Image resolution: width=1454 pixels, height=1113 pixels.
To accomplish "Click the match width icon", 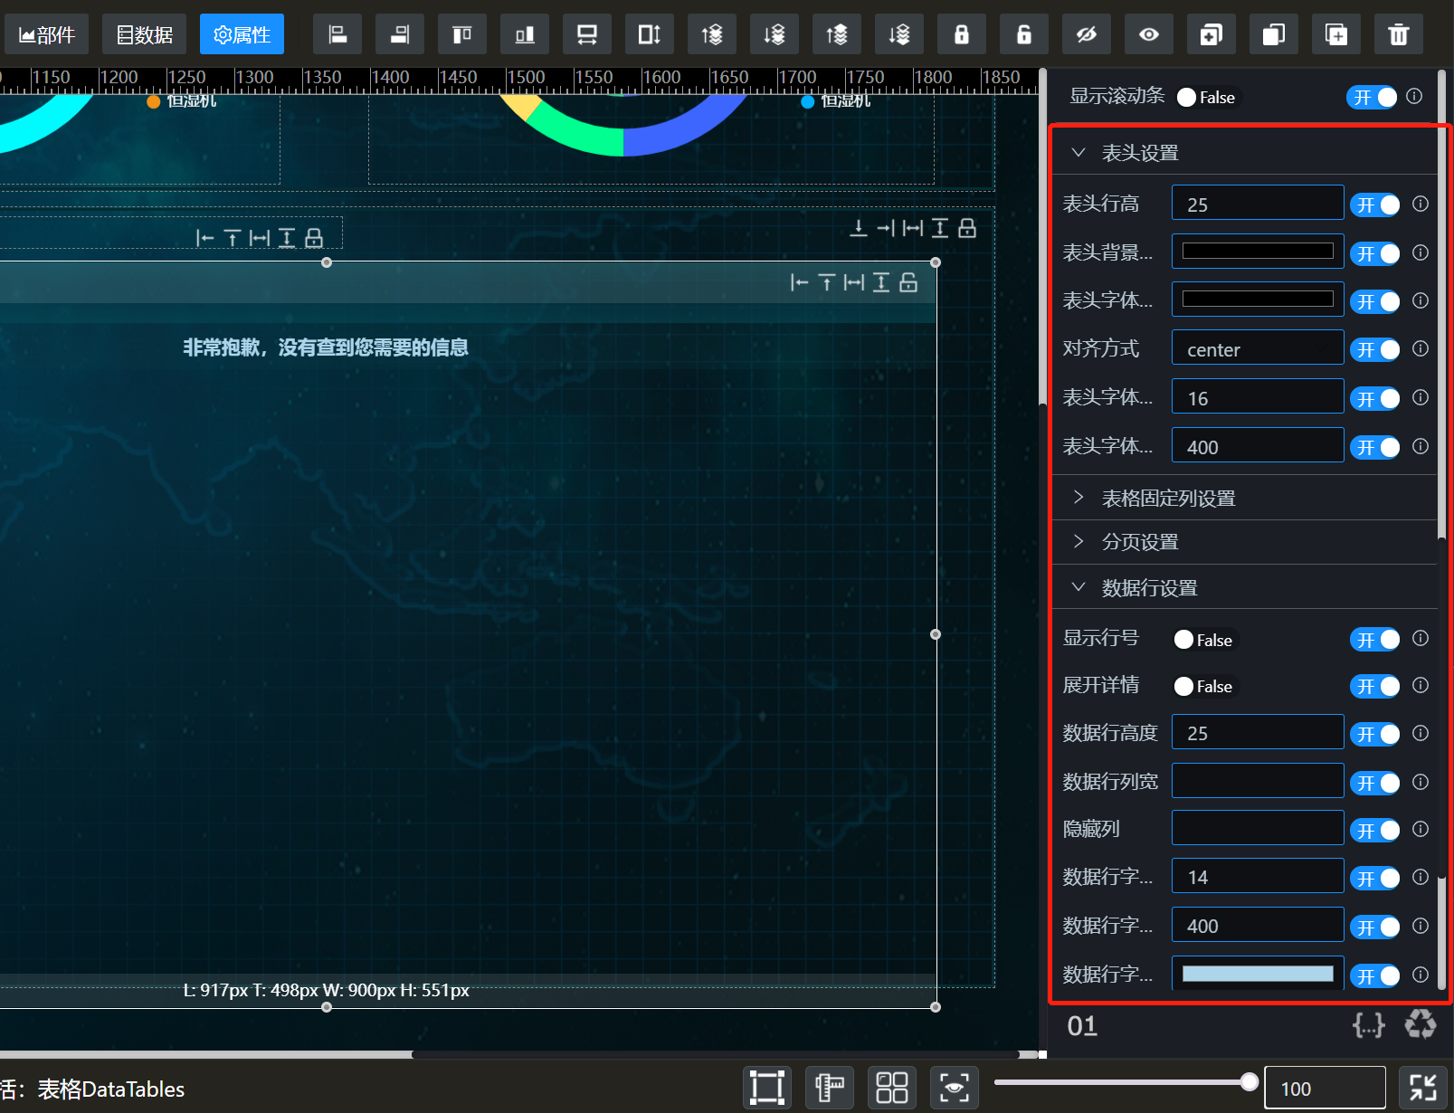I will coord(587,34).
